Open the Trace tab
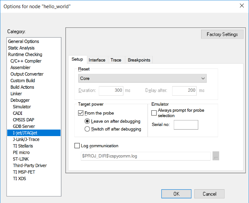249x203 pixels. pyautogui.click(x=116, y=60)
